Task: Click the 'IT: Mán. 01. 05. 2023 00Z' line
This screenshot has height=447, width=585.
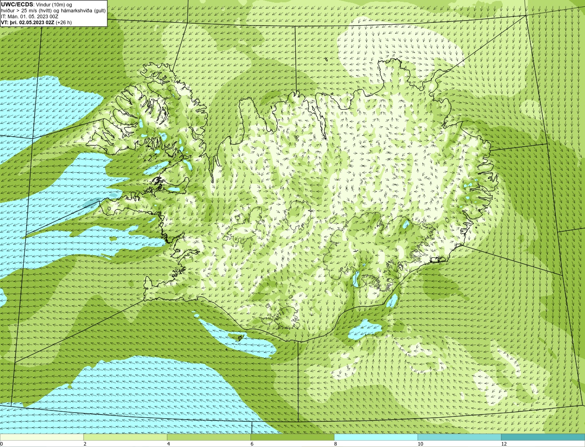Action: [30, 16]
